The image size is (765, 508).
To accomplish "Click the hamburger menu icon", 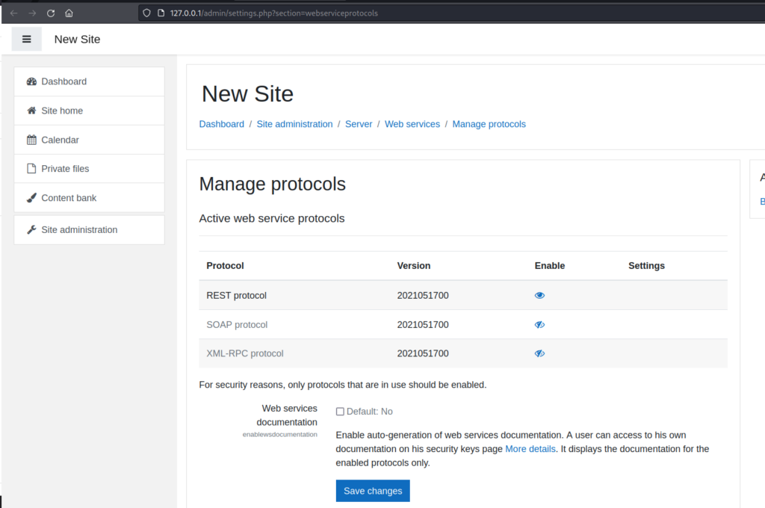I will pyautogui.click(x=27, y=40).
